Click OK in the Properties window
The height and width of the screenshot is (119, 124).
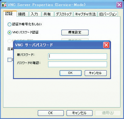(x=51, y=113)
